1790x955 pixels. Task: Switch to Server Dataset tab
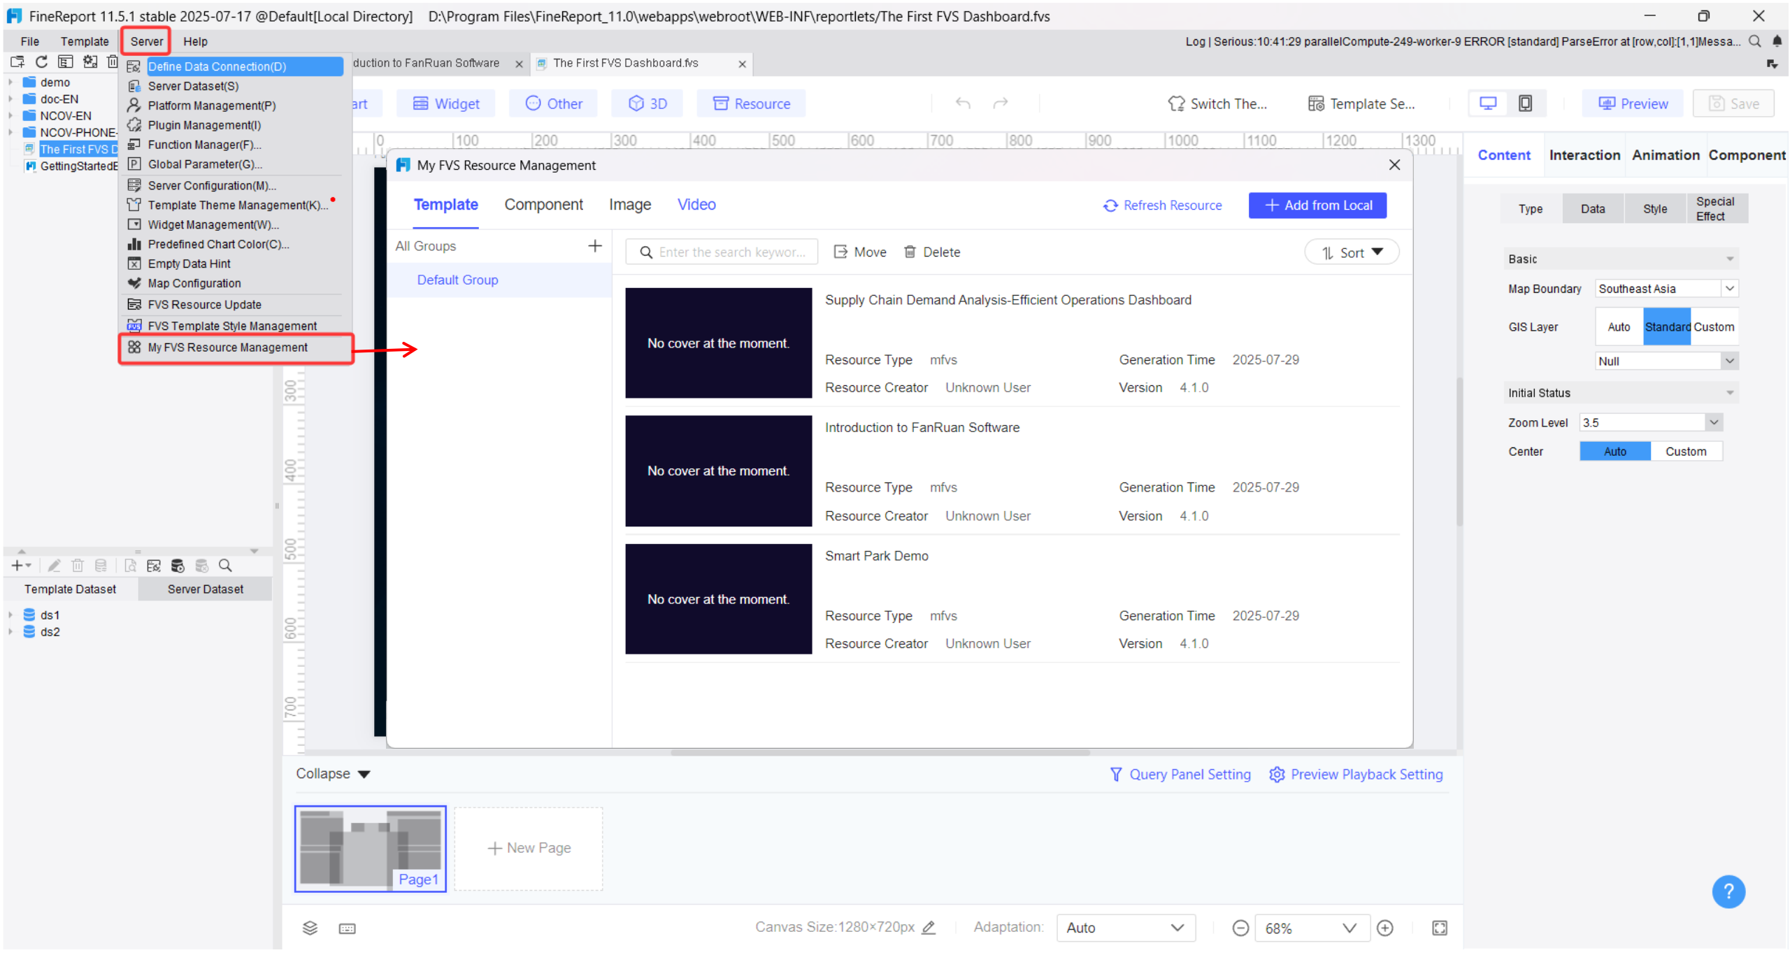click(x=205, y=589)
